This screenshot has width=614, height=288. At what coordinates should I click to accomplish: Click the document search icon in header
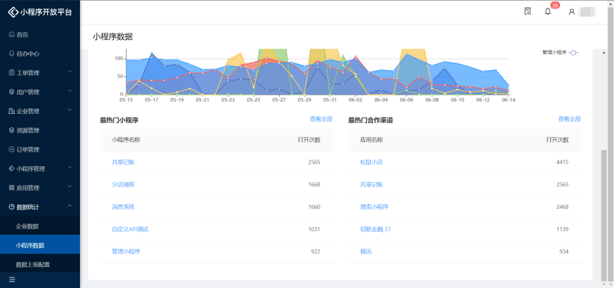(x=528, y=11)
